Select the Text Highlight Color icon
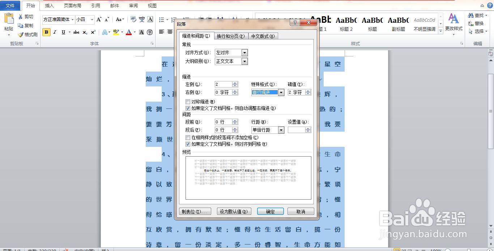The height and width of the screenshot is (251, 494). 116,32
